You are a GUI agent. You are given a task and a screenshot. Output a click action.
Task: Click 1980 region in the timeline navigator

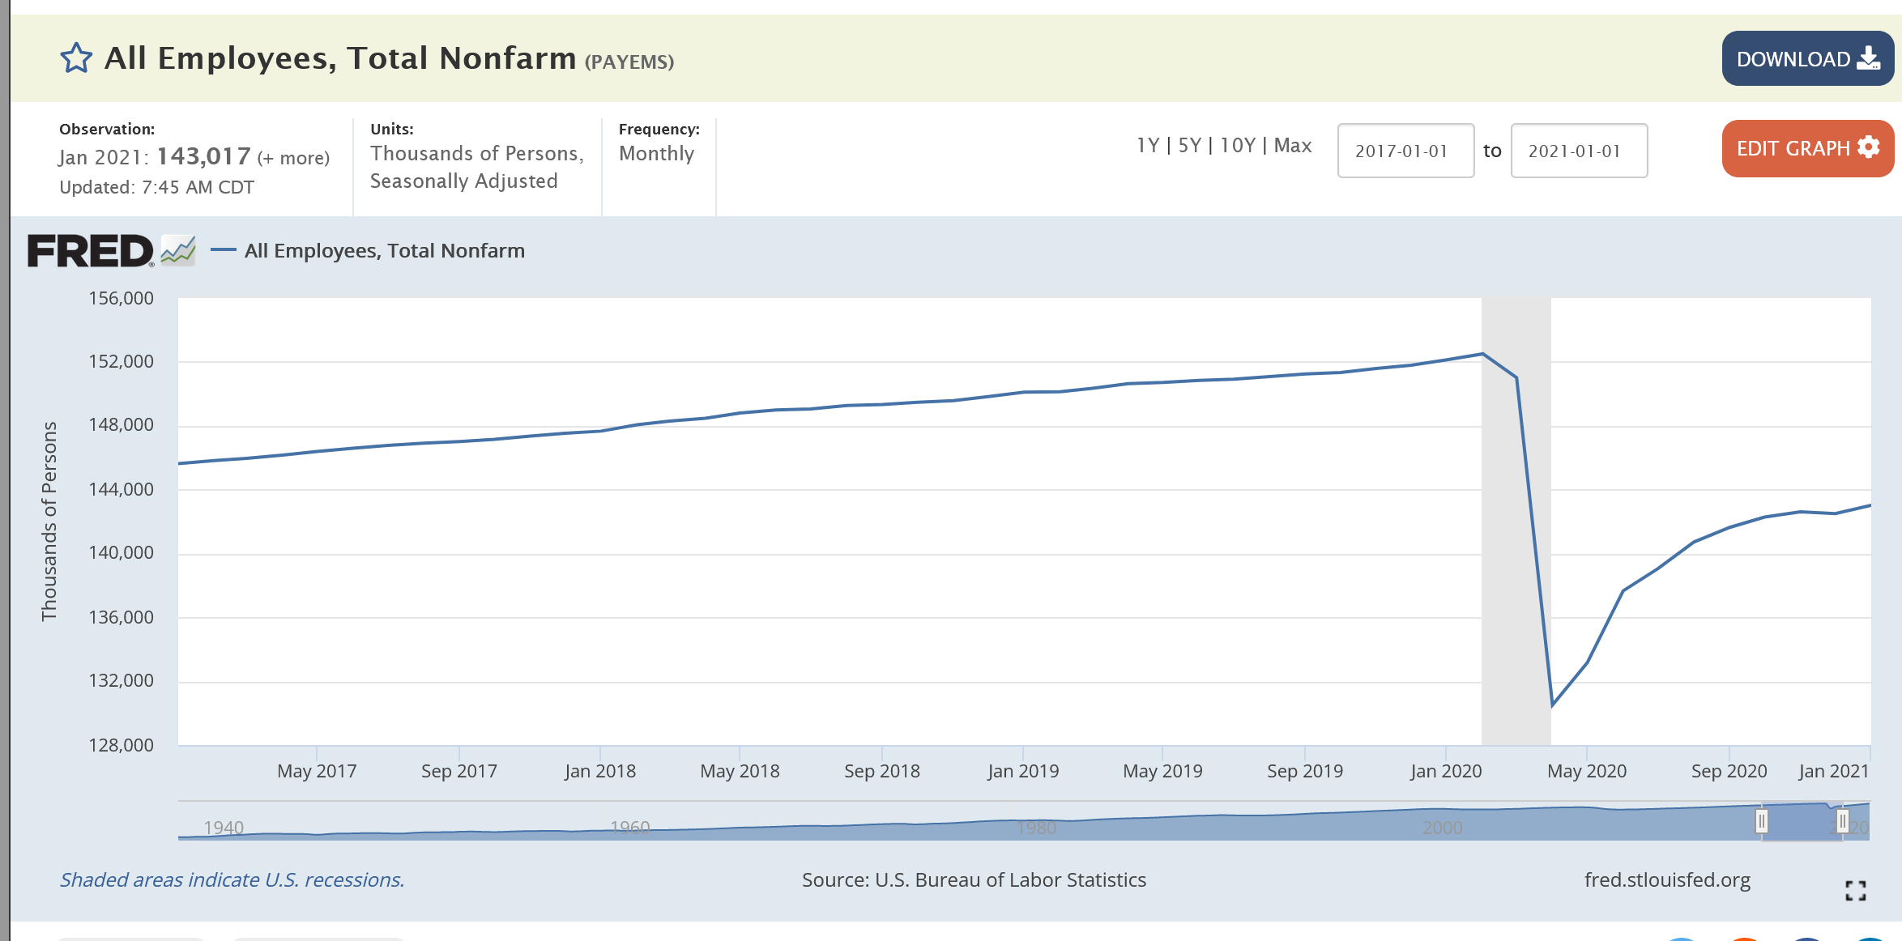click(x=1037, y=826)
